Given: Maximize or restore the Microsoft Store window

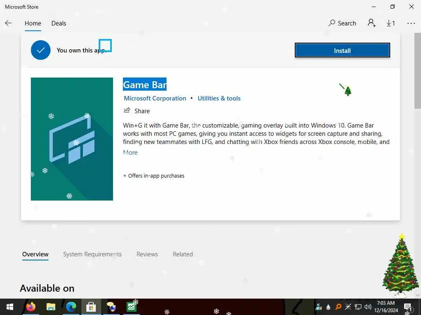Looking at the screenshot, I should [x=392, y=7].
